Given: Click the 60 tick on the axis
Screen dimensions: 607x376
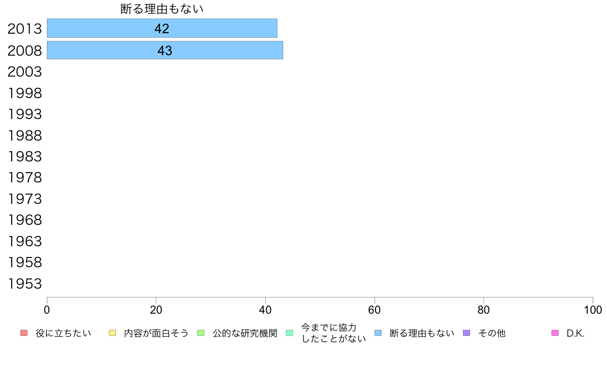Looking at the screenshot, I should pyautogui.click(x=375, y=310).
